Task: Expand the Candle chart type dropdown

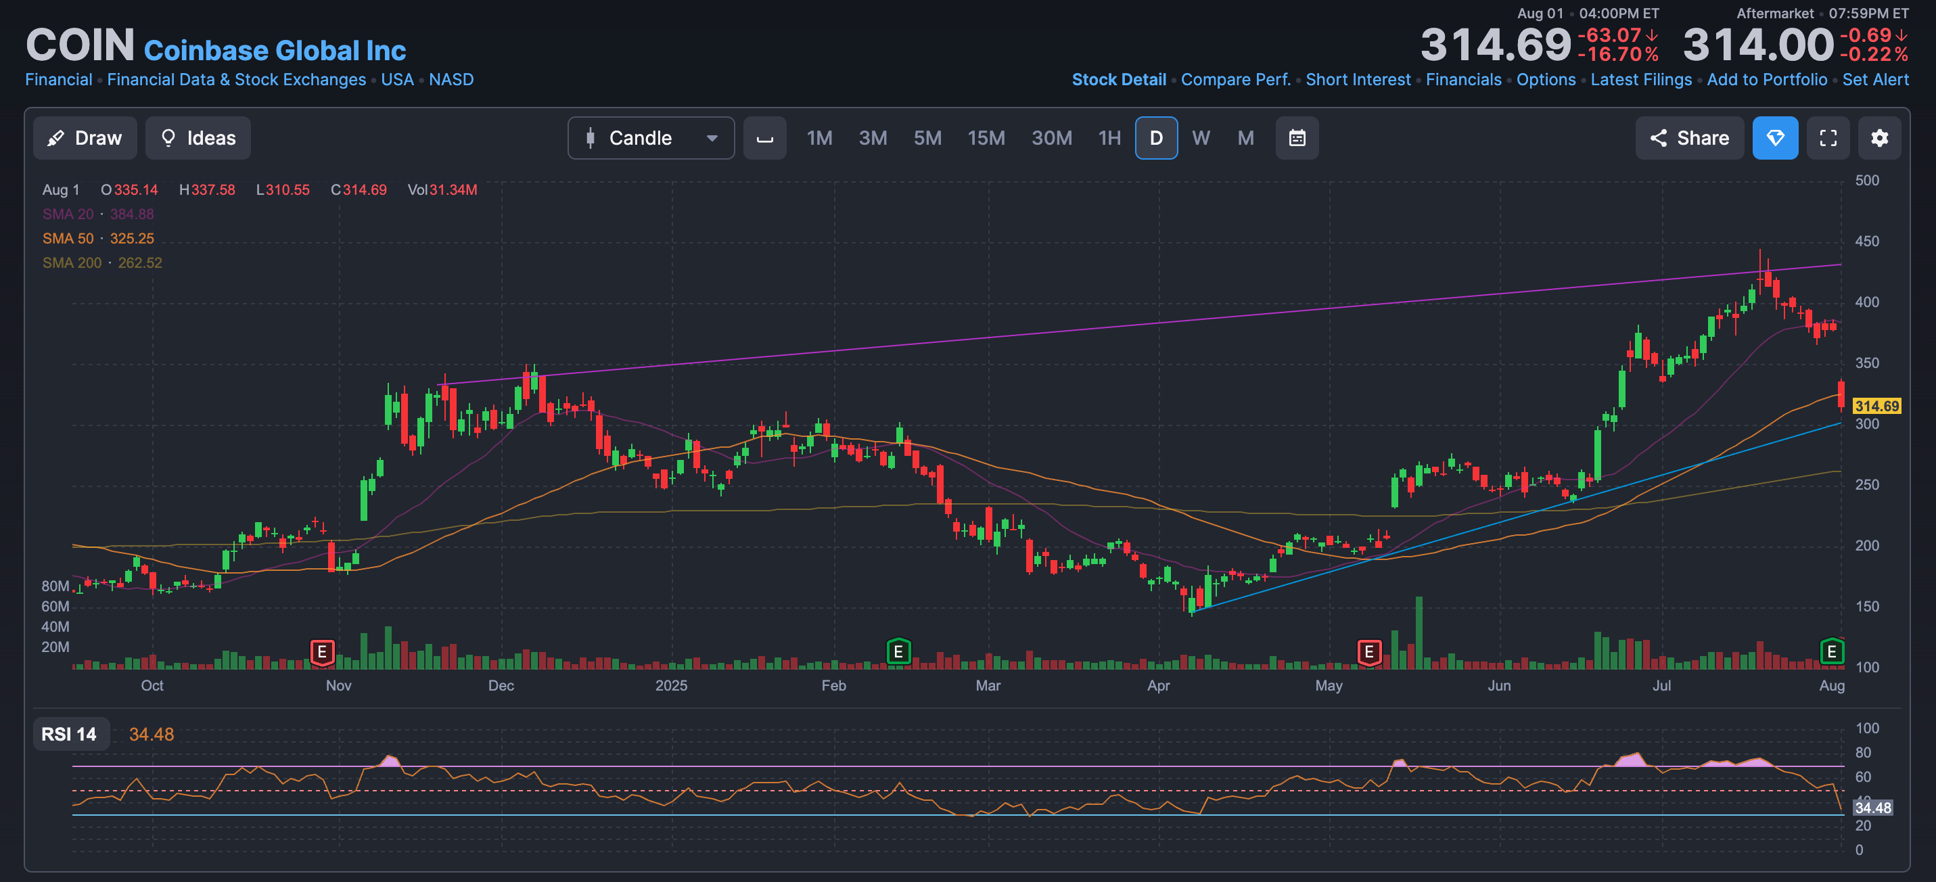Action: [651, 138]
